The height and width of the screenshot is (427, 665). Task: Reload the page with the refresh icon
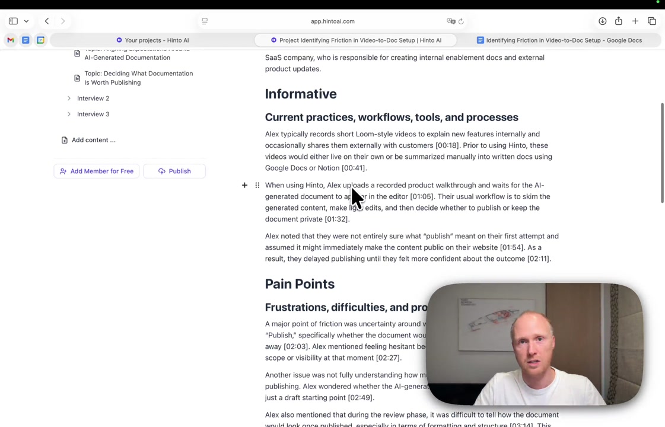pyautogui.click(x=461, y=21)
